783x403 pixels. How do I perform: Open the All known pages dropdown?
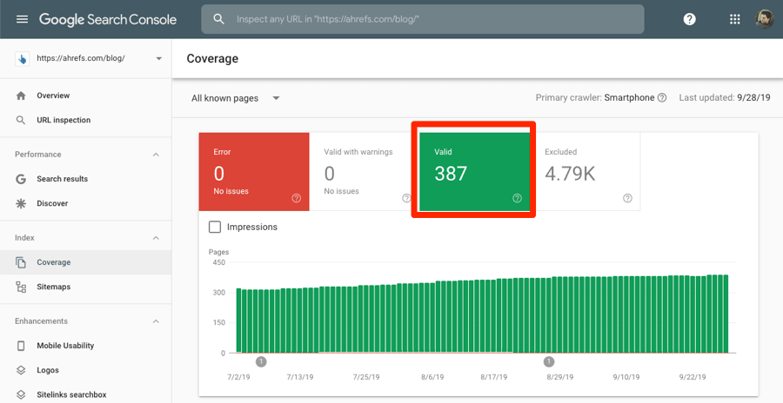(236, 98)
